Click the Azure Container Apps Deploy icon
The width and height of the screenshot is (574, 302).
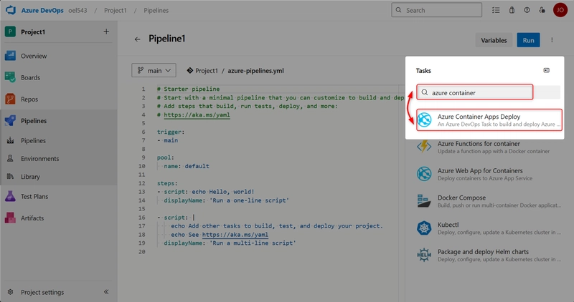[x=424, y=120]
